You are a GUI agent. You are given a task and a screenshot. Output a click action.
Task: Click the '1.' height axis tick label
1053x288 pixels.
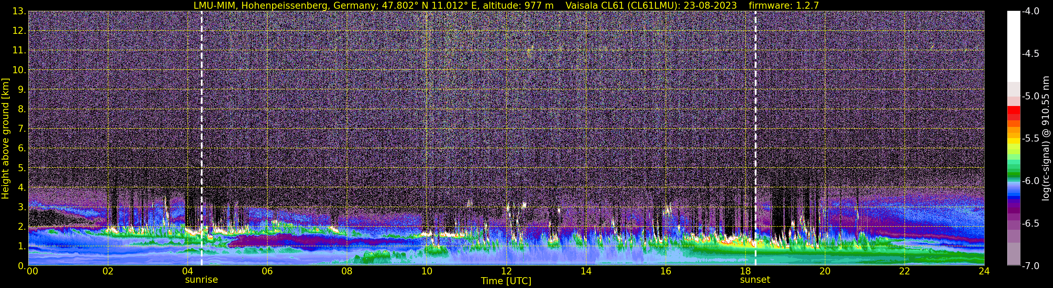22,247
